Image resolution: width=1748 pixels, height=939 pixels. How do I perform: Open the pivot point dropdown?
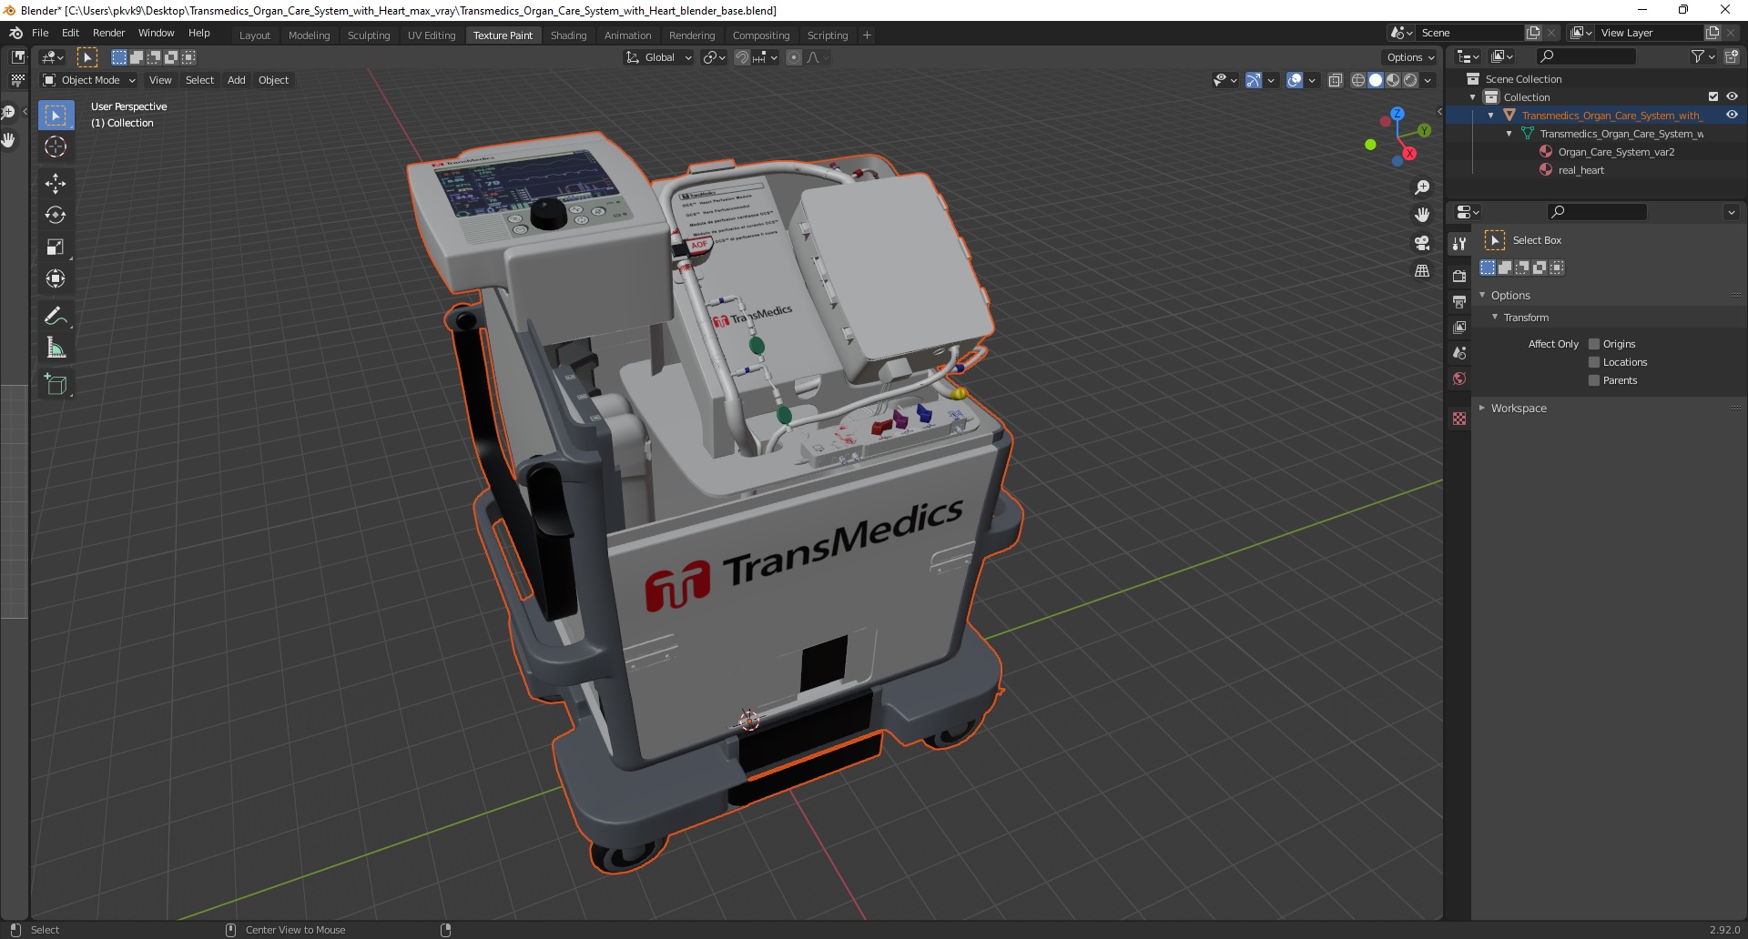[715, 57]
